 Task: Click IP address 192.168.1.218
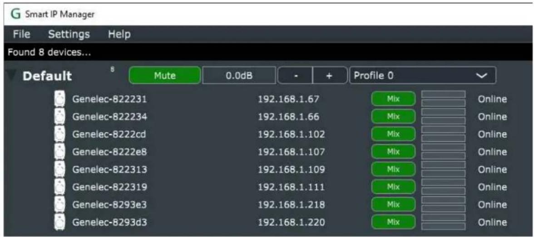291,205
